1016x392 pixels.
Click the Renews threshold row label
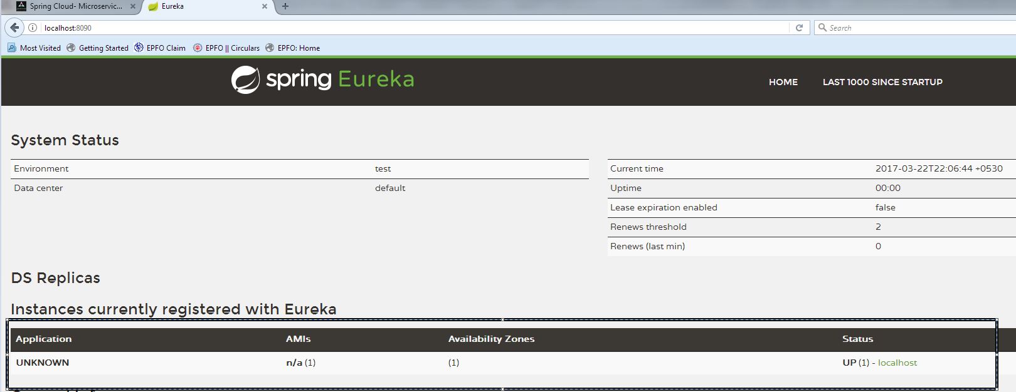648,227
